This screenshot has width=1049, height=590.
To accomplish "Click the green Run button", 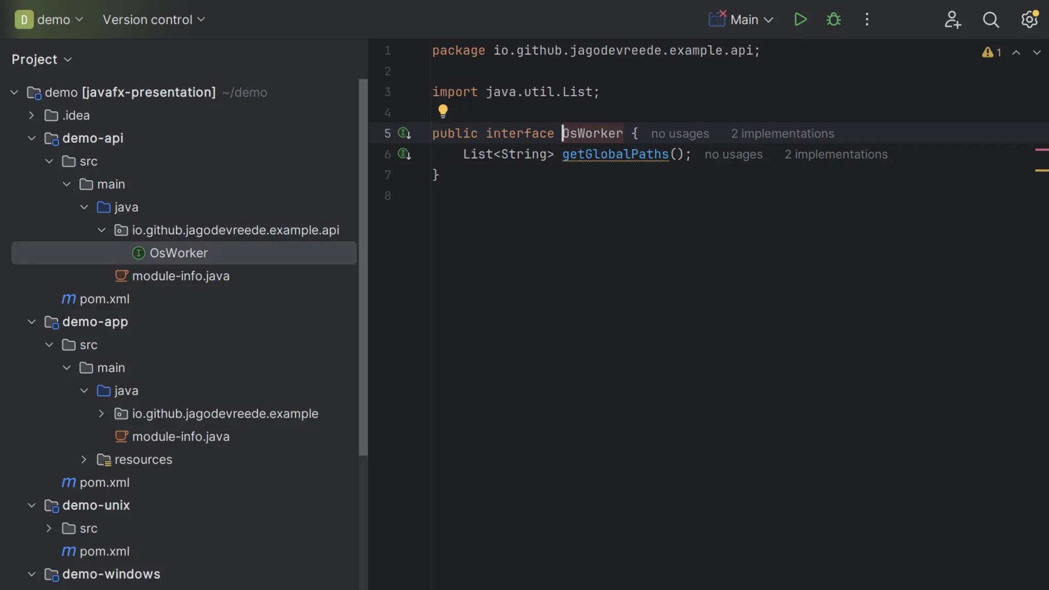I will (x=800, y=19).
